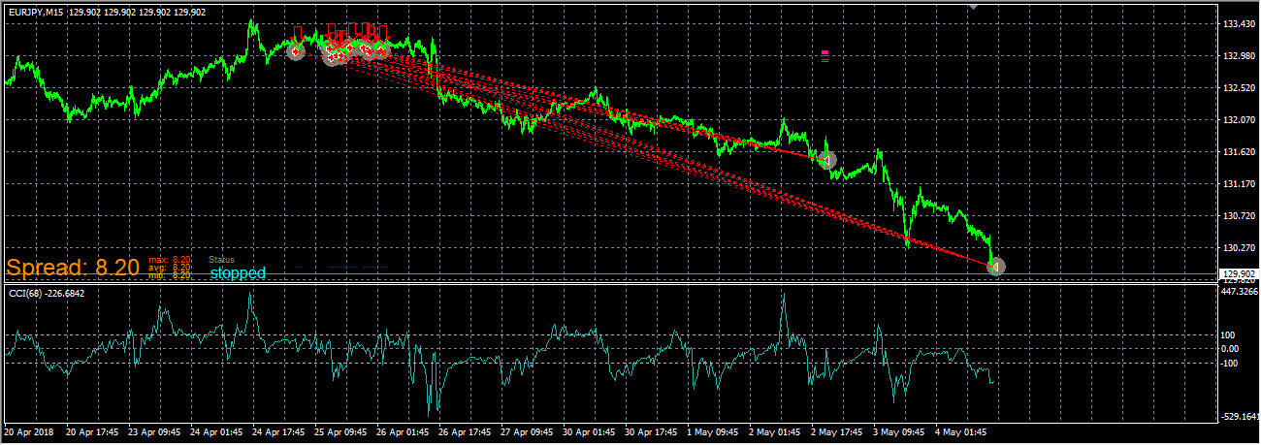Click the 26 Apr 17:45 time label
This screenshot has height=445, width=1261.
[465, 431]
